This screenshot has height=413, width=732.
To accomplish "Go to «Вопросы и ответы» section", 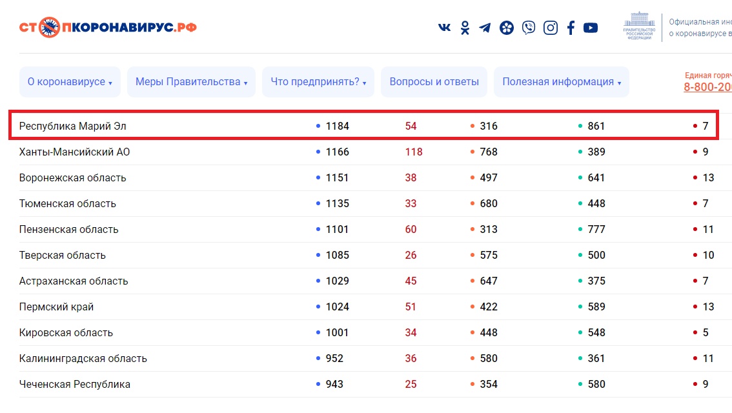I will tap(434, 82).
